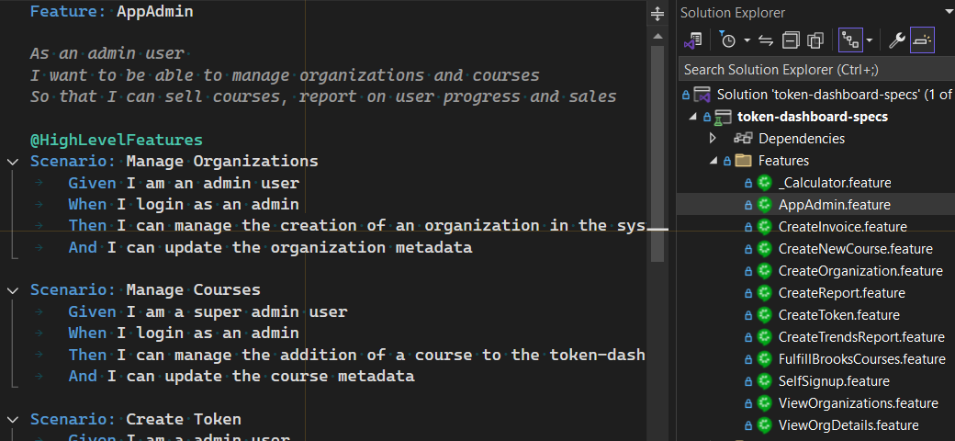Toggle the highlighted nested-nodes view button
955x441 pixels.
tap(850, 40)
